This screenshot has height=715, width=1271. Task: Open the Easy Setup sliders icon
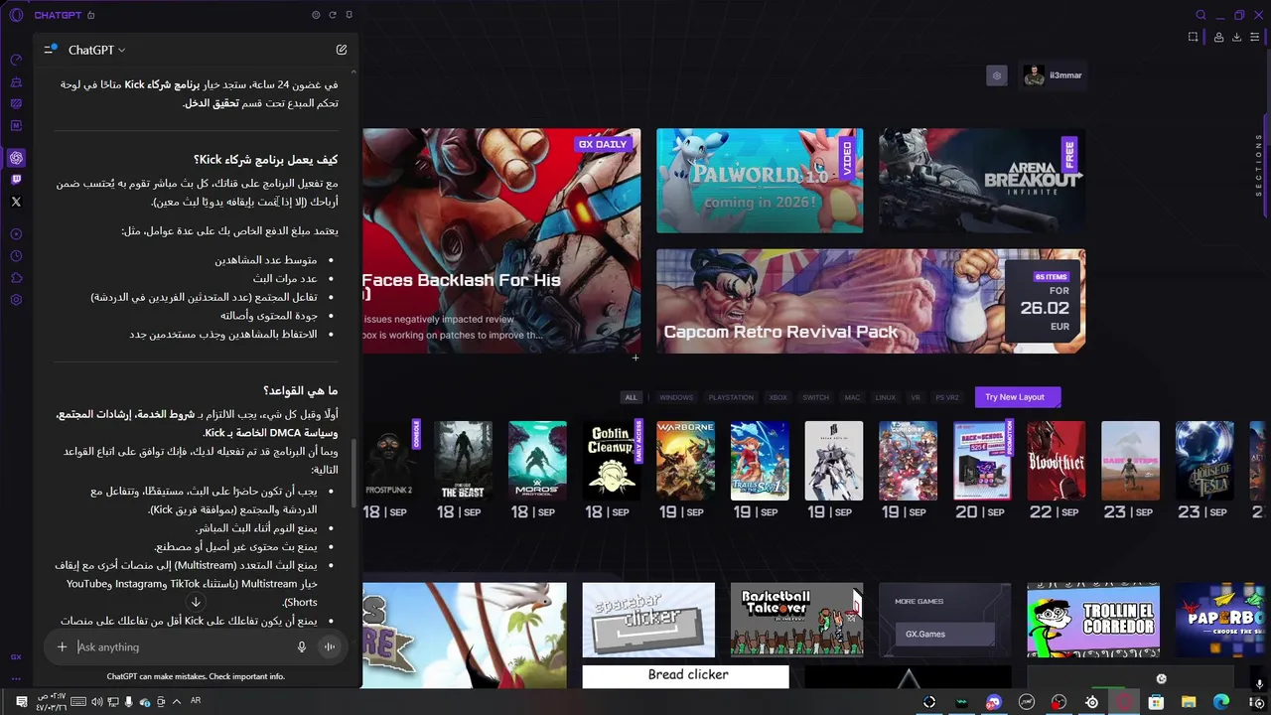[1255, 37]
